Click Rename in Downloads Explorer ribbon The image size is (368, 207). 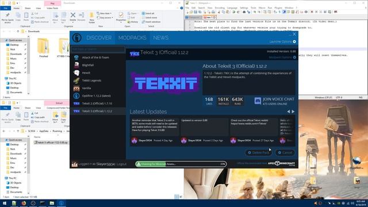point(81,17)
